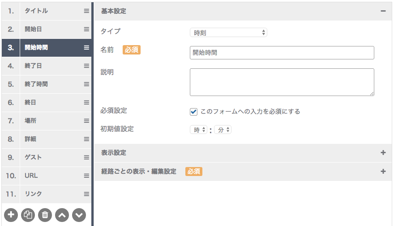
Task: Click drag handle icon for URL row
Action: pos(86,176)
